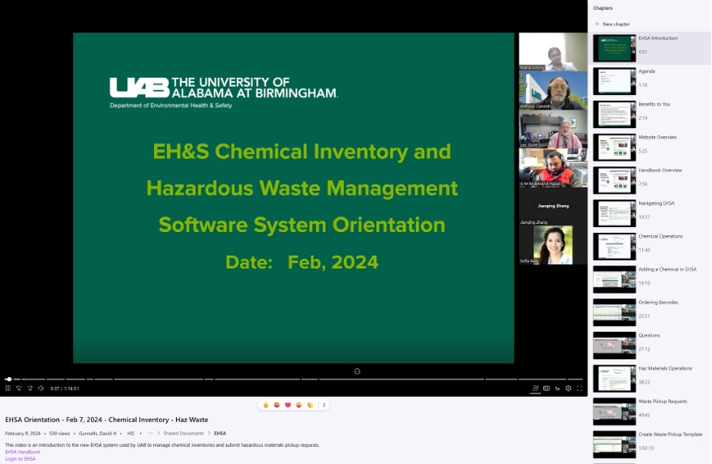This screenshot has width=712, height=464.
Task: Open the Haz Materials Operations chapter thumbnail
Action: (x=615, y=379)
